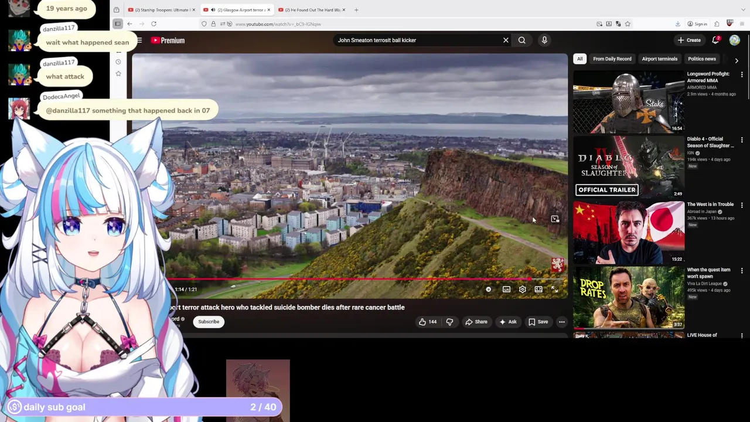Screen dimensions: 750x422
Task: Open player settings gear
Action: [522, 290]
